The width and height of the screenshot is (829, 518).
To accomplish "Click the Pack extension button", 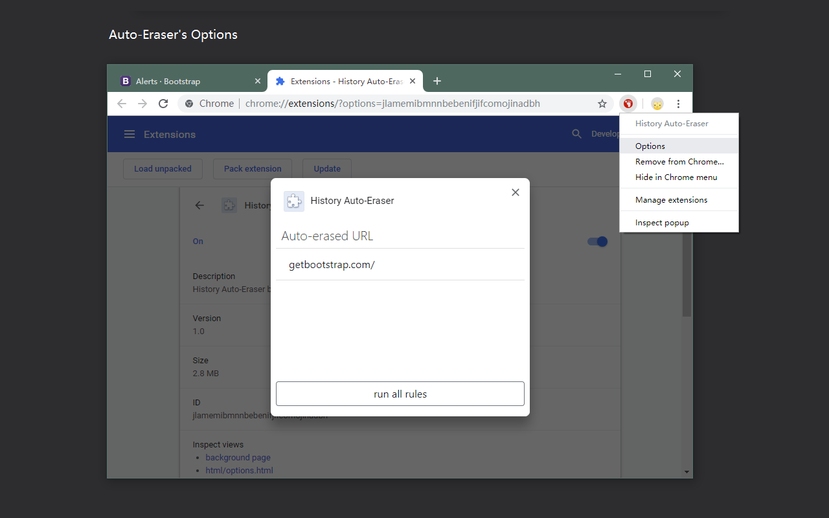I will (253, 169).
